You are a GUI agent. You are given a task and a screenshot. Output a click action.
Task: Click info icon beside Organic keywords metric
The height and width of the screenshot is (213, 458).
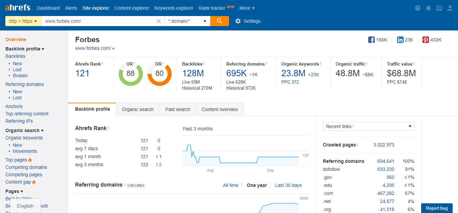tap(321, 64)
